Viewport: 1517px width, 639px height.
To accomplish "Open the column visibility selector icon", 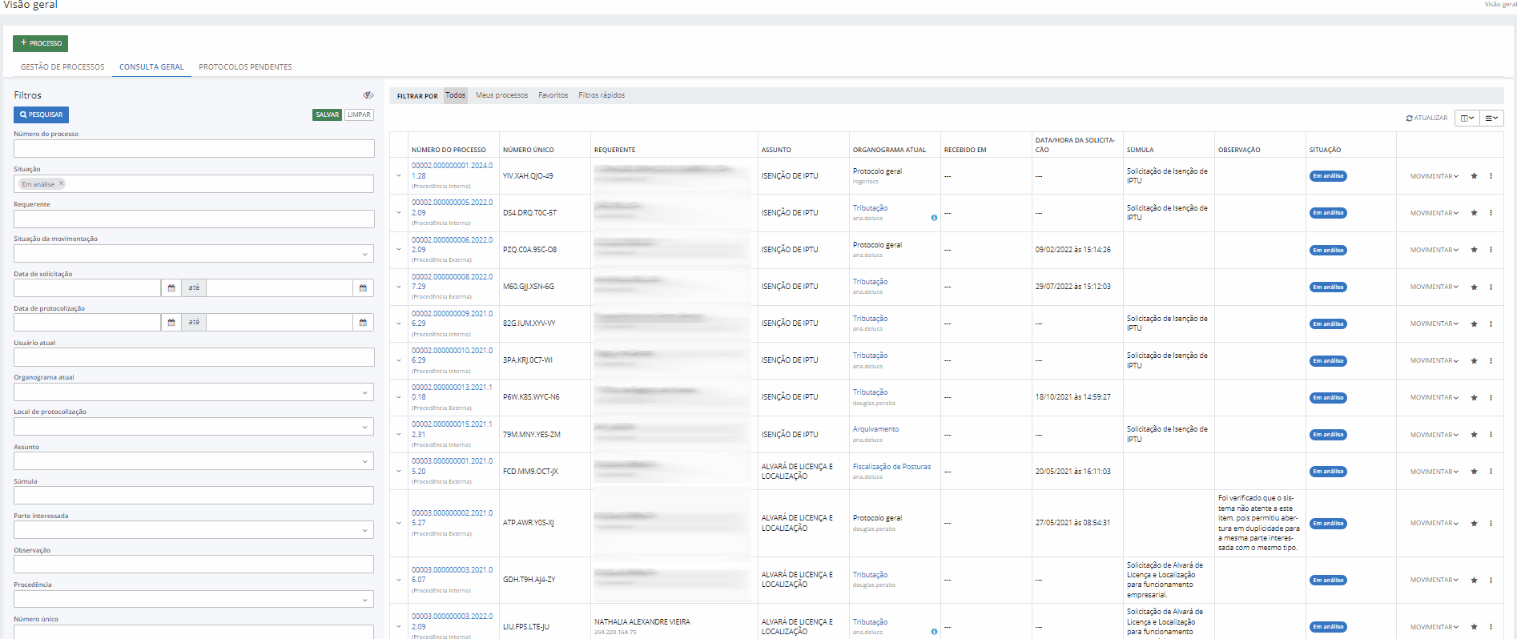I will point(1467,119).
